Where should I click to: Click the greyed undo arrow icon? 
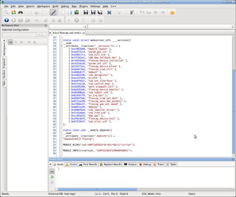142,13
